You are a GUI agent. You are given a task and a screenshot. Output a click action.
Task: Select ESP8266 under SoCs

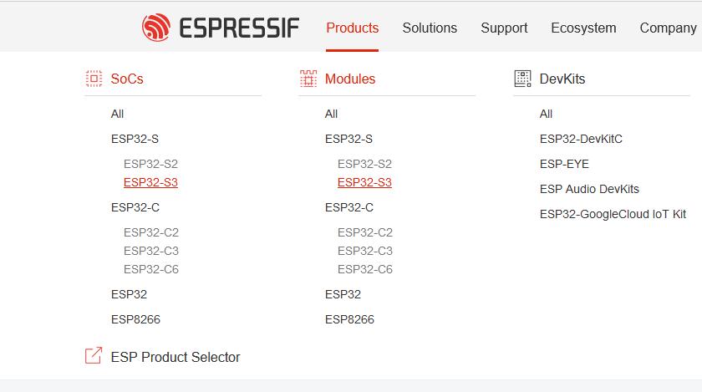(x=135, y=319)
